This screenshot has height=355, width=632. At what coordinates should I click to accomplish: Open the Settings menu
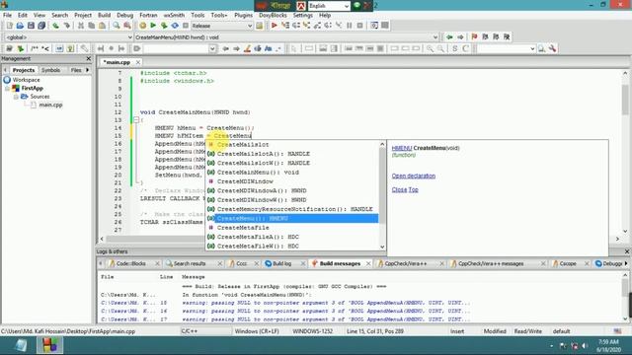pyautogui.click(x=303, y=16)
